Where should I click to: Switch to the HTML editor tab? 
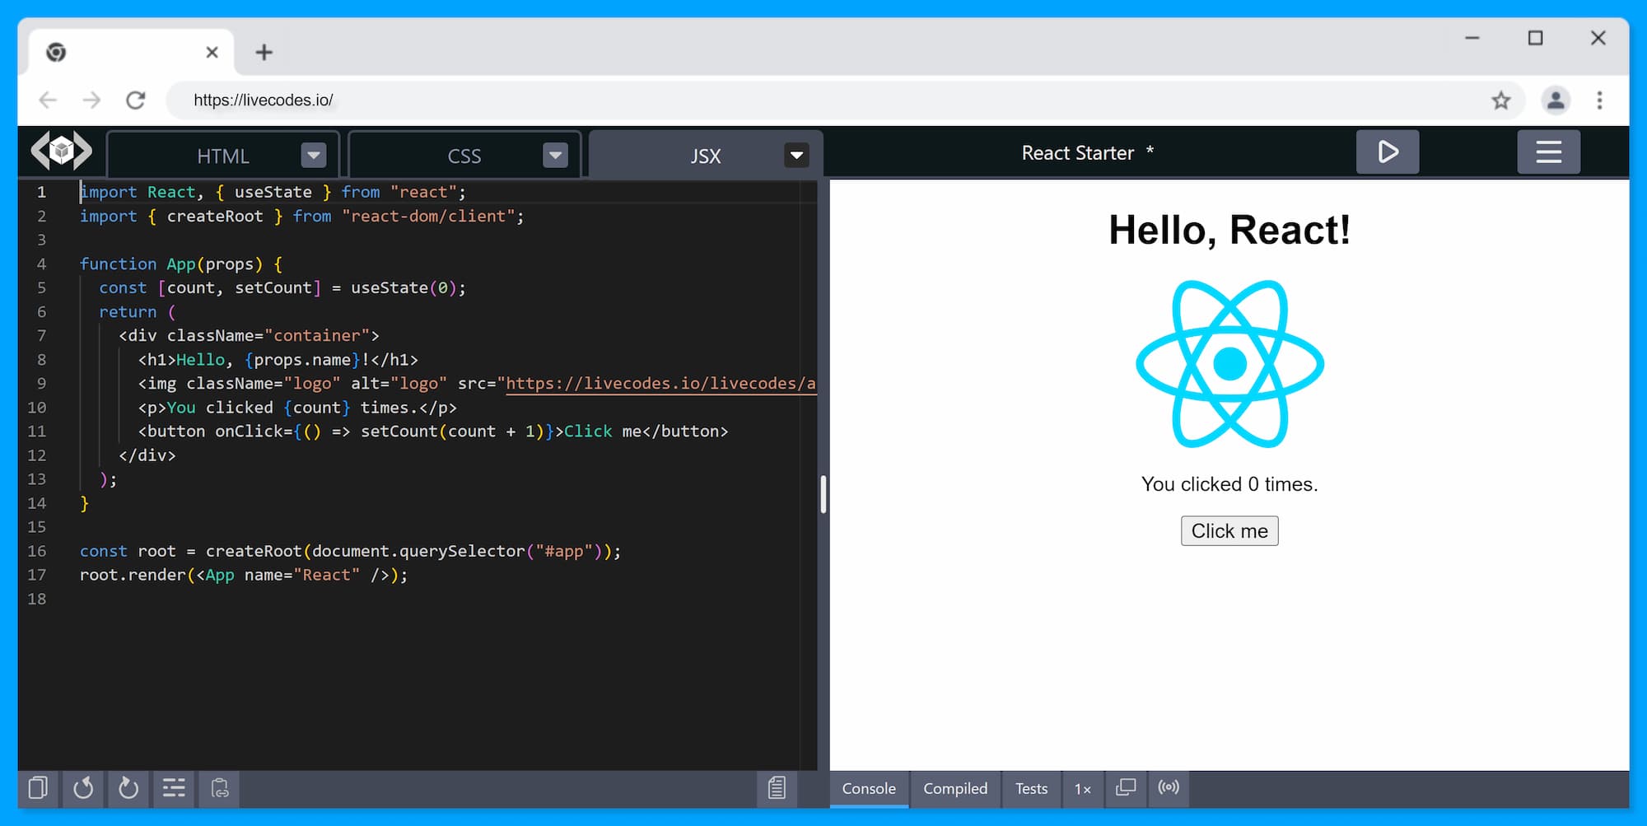pyautogui.click(x=222, y=156)
